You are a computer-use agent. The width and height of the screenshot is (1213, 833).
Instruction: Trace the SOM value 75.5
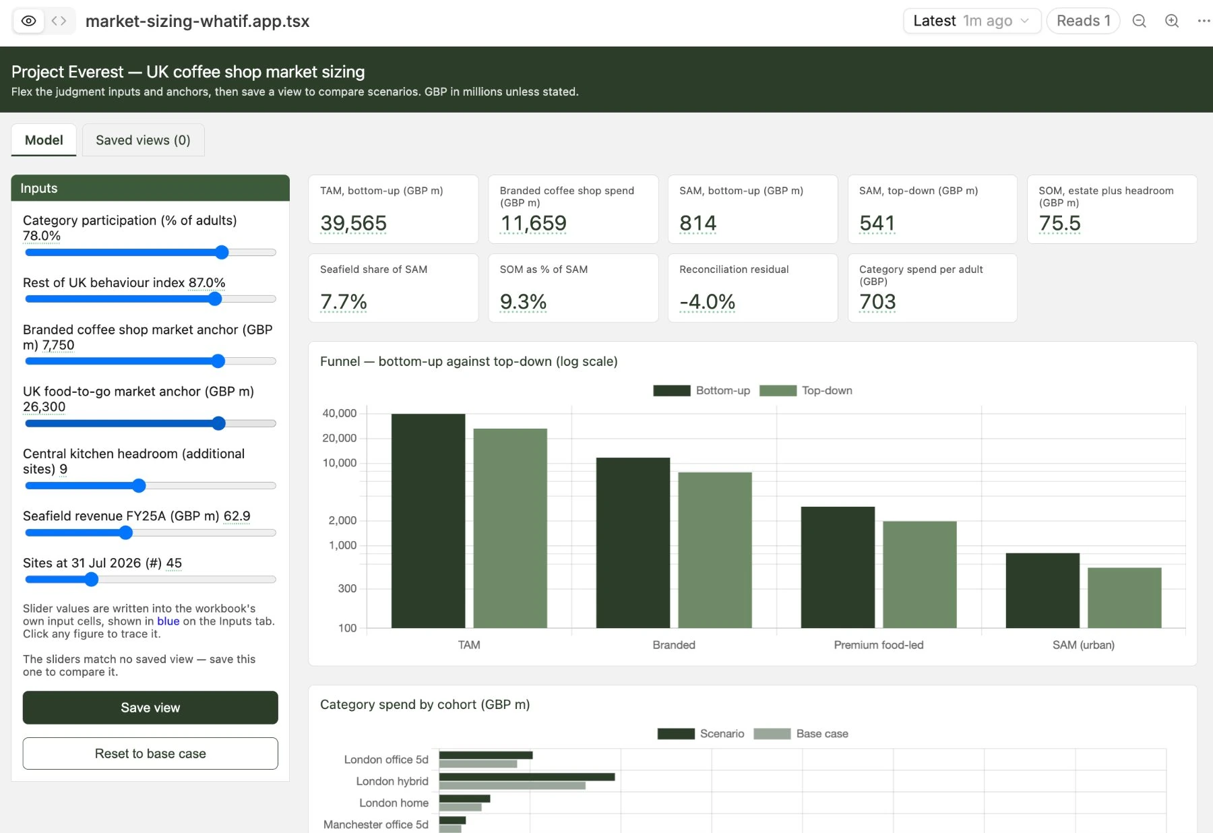point(1059,223)
